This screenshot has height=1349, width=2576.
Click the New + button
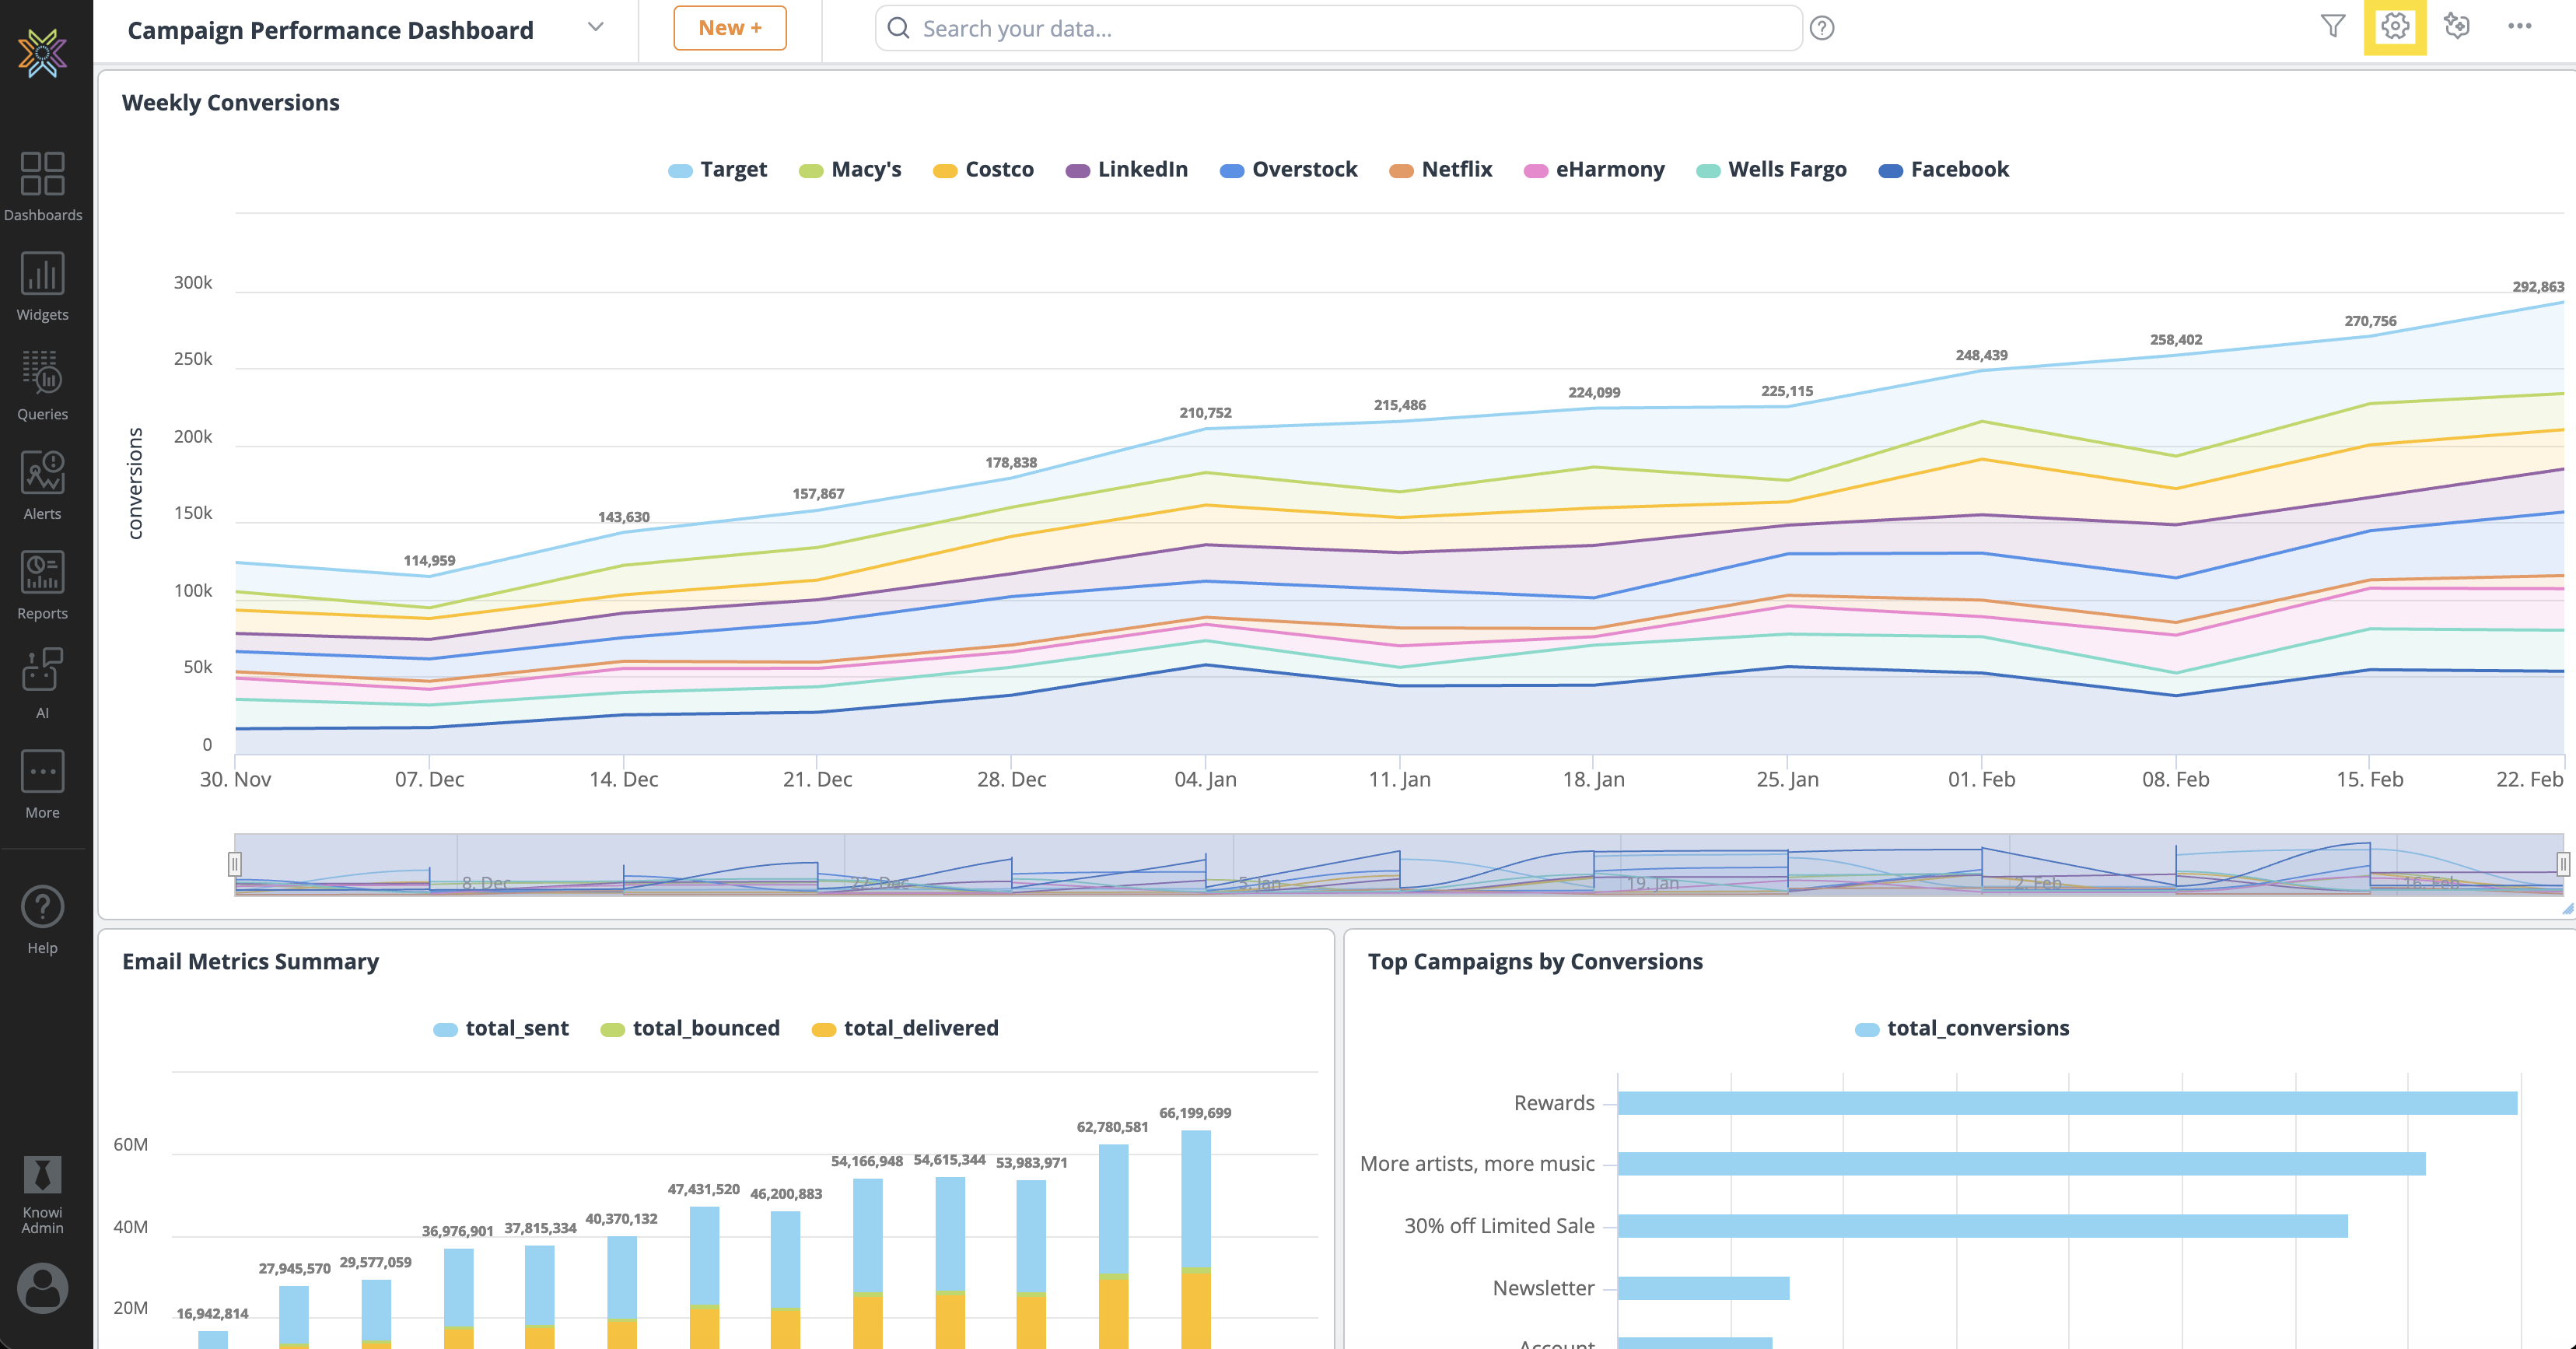click(729, 28)
